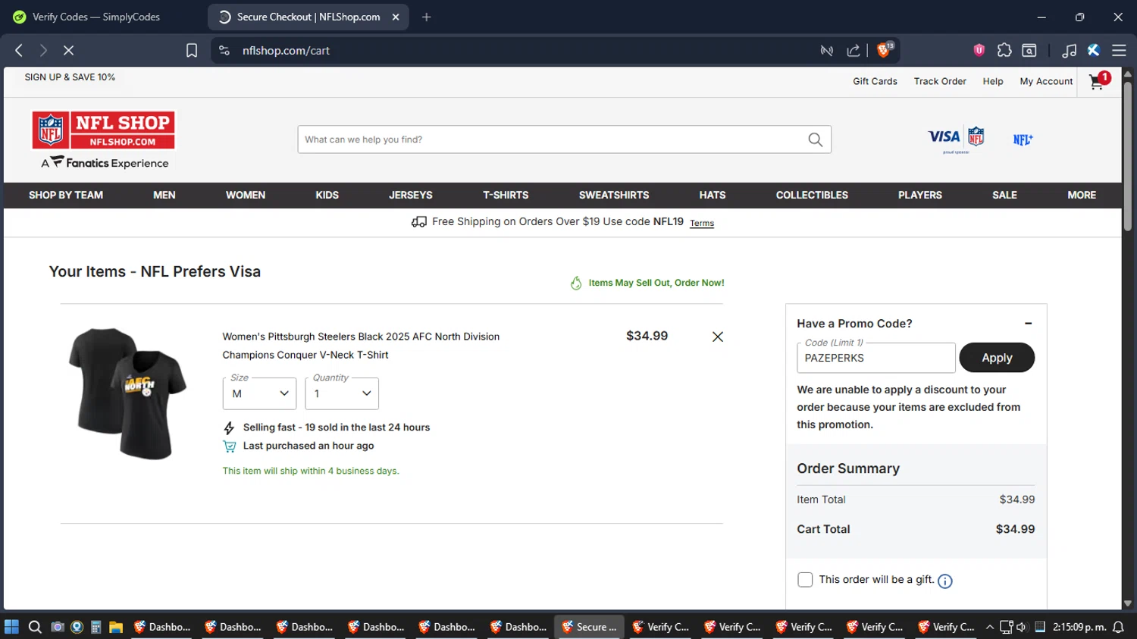This screenshot has width=1137, height=639.
Task: Click the browser forward arrow
Action: click(43, 50)
